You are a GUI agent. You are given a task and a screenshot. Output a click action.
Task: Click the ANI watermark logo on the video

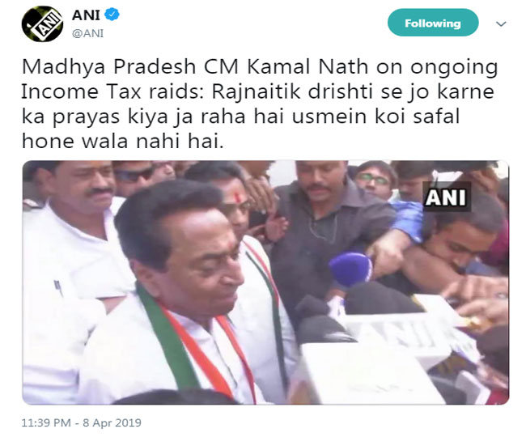coord(446,197)
